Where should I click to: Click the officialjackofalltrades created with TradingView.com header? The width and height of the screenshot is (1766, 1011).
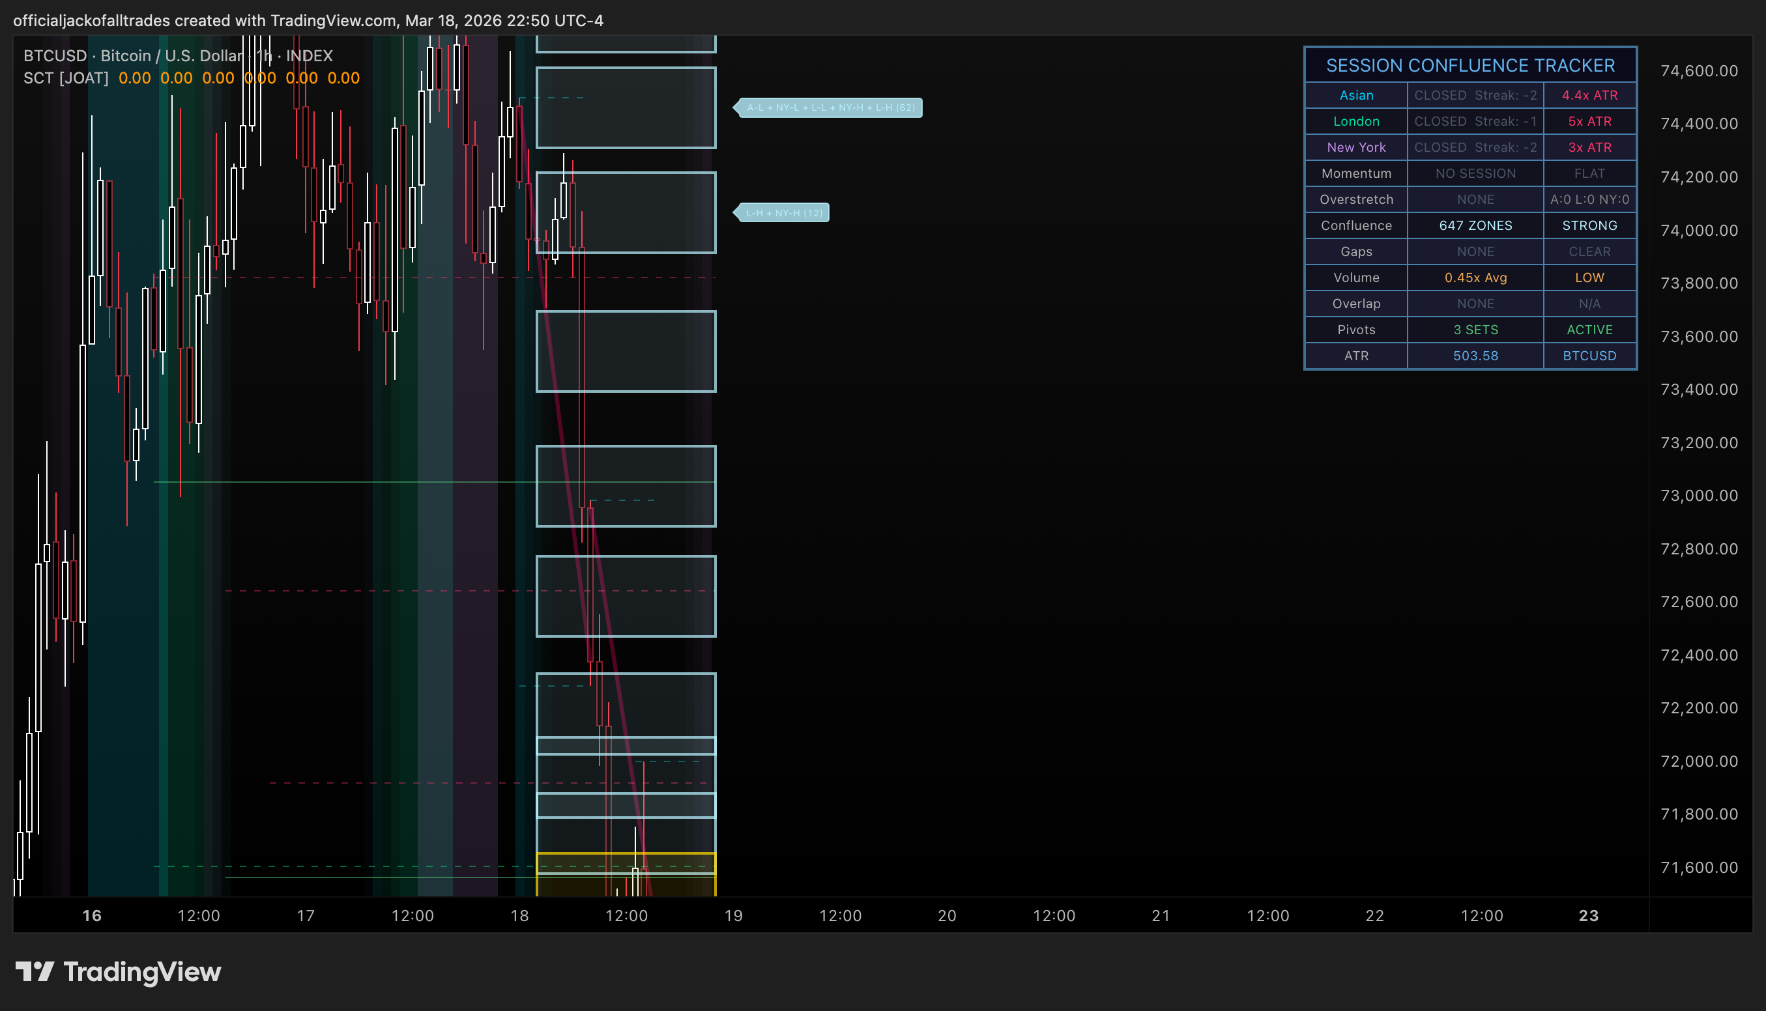[308, 20]
